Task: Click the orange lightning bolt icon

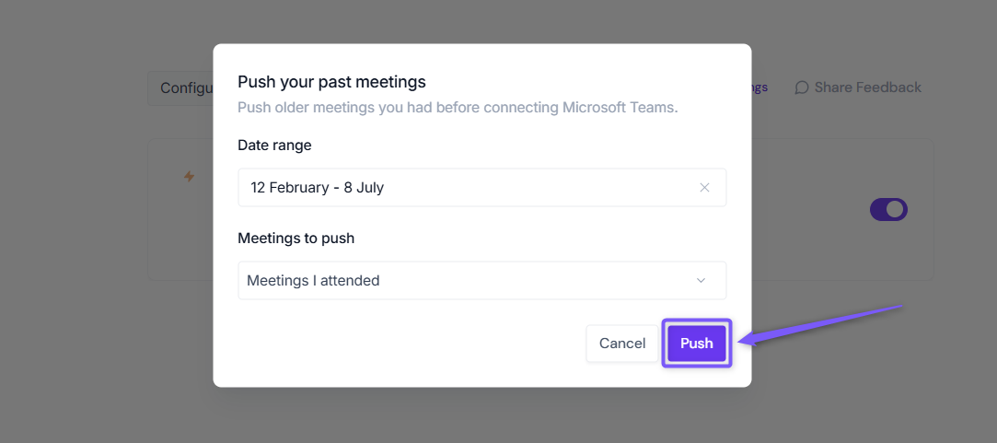Action: coord(189,176)
